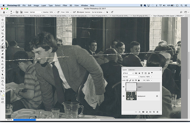Viewport: 190px width, 126px height.
Task: Select the Pen tool
Action: (x=2, y=67)
